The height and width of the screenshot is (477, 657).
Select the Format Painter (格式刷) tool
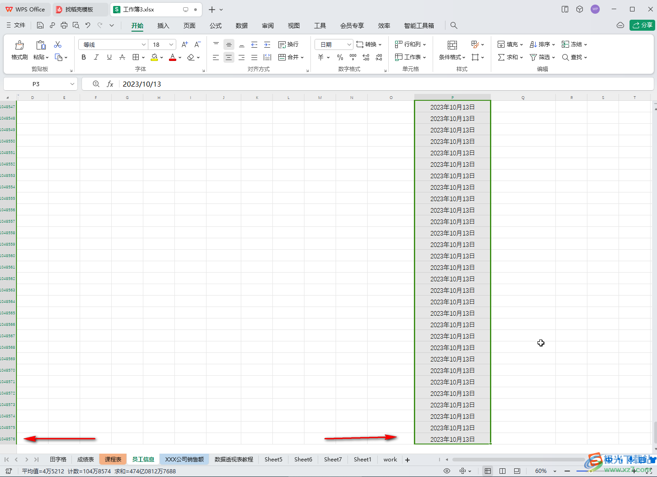pos(19,50)
